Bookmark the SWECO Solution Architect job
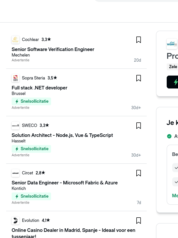Image resolution: width=178 pixels, height=238 pixels. (x=139, y=126)
